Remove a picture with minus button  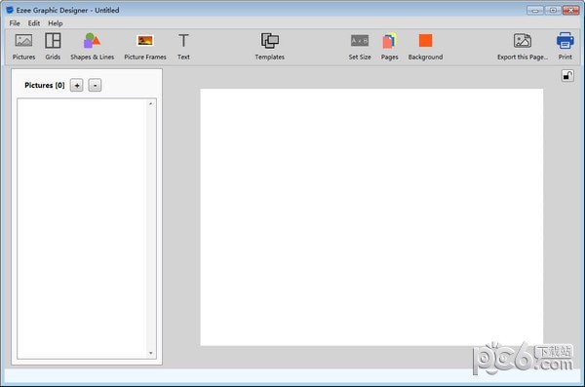[x=95, y=86]
